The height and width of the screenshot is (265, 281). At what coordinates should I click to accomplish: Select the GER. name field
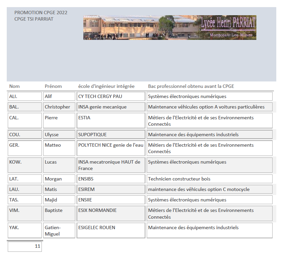25,148
